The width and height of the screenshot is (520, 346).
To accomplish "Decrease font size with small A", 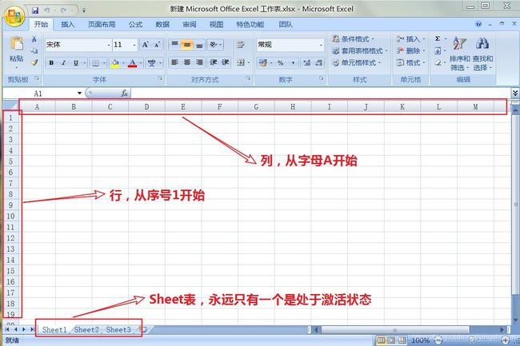I will click(x=157, y=45).
